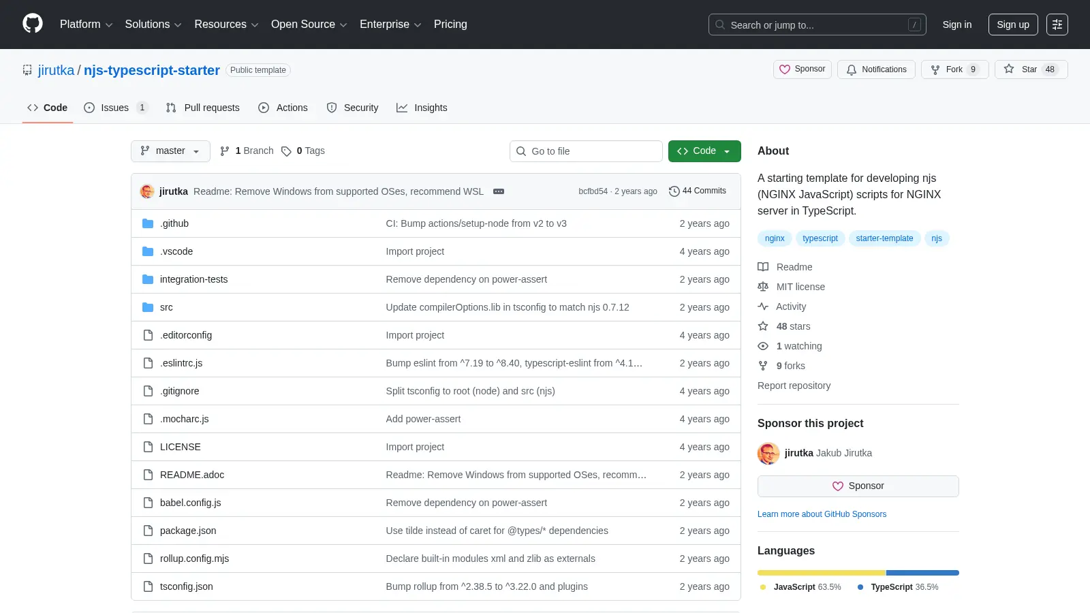Screen dimensions: 1090x613
Task: Switch to the Issues tab
Action: 115,108
